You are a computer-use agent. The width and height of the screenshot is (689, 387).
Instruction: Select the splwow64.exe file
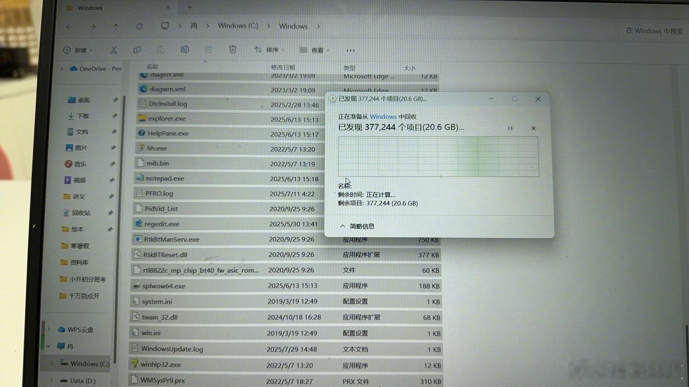[164, 286]
